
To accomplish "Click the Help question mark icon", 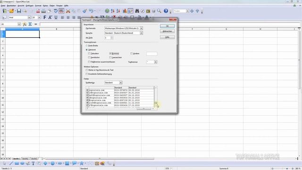I will [x=166, y=11].
